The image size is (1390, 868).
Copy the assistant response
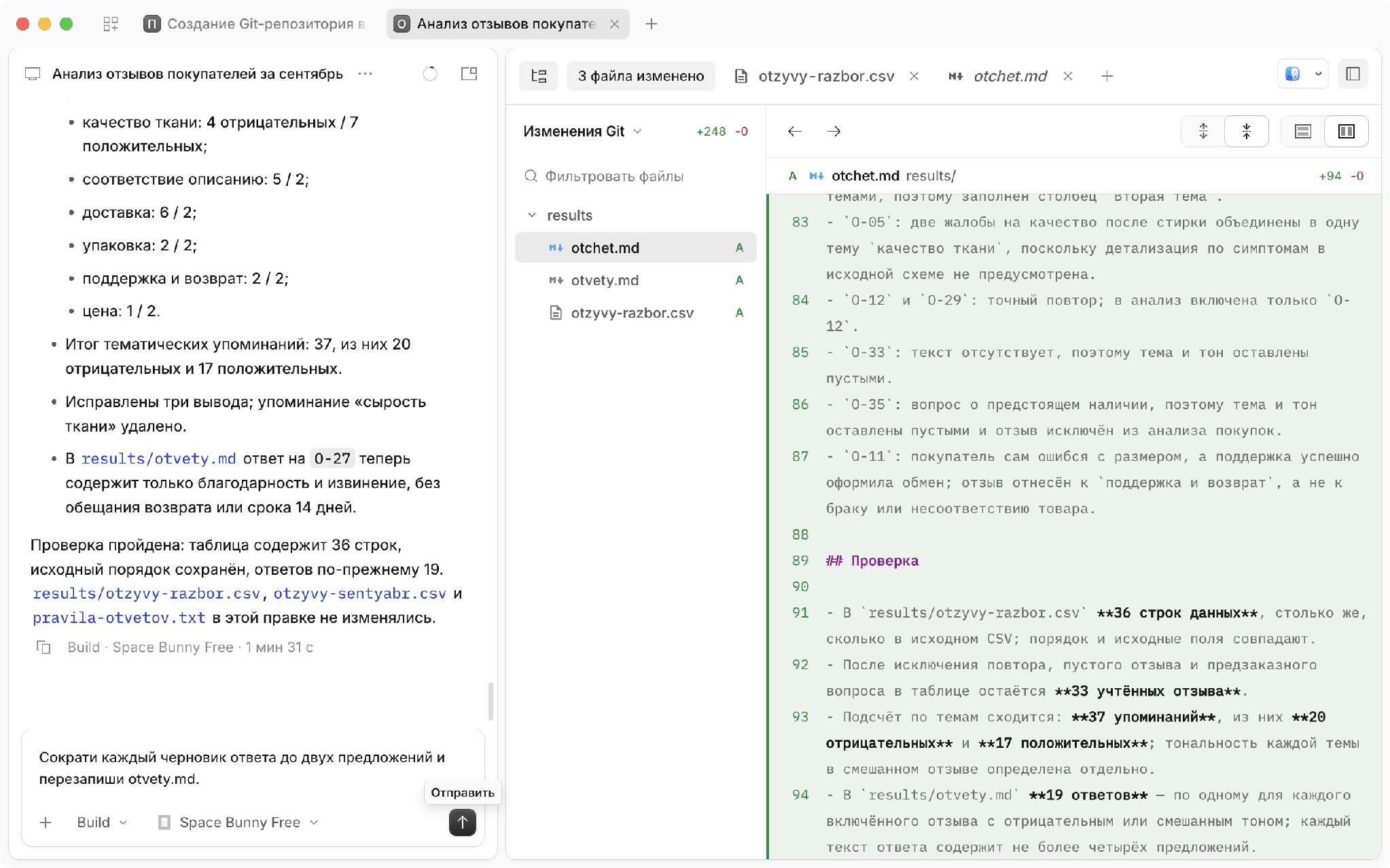43,647
